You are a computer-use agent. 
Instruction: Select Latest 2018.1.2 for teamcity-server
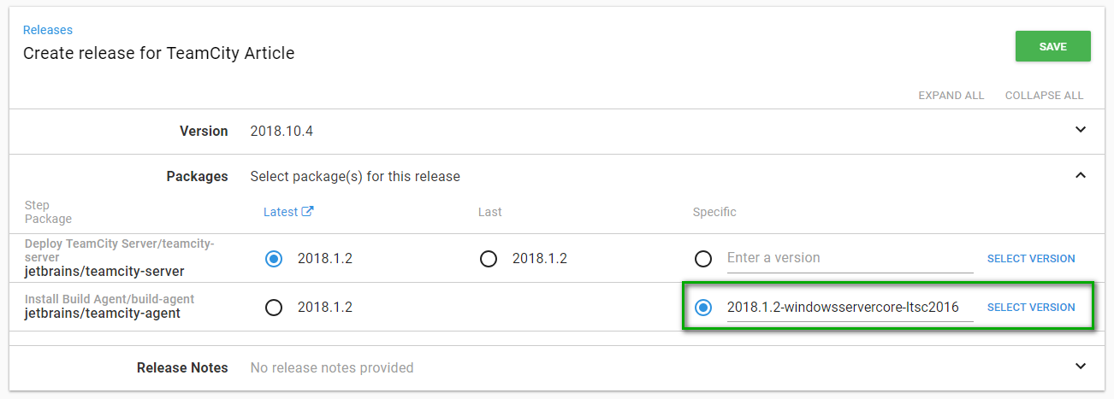[274, 259]
